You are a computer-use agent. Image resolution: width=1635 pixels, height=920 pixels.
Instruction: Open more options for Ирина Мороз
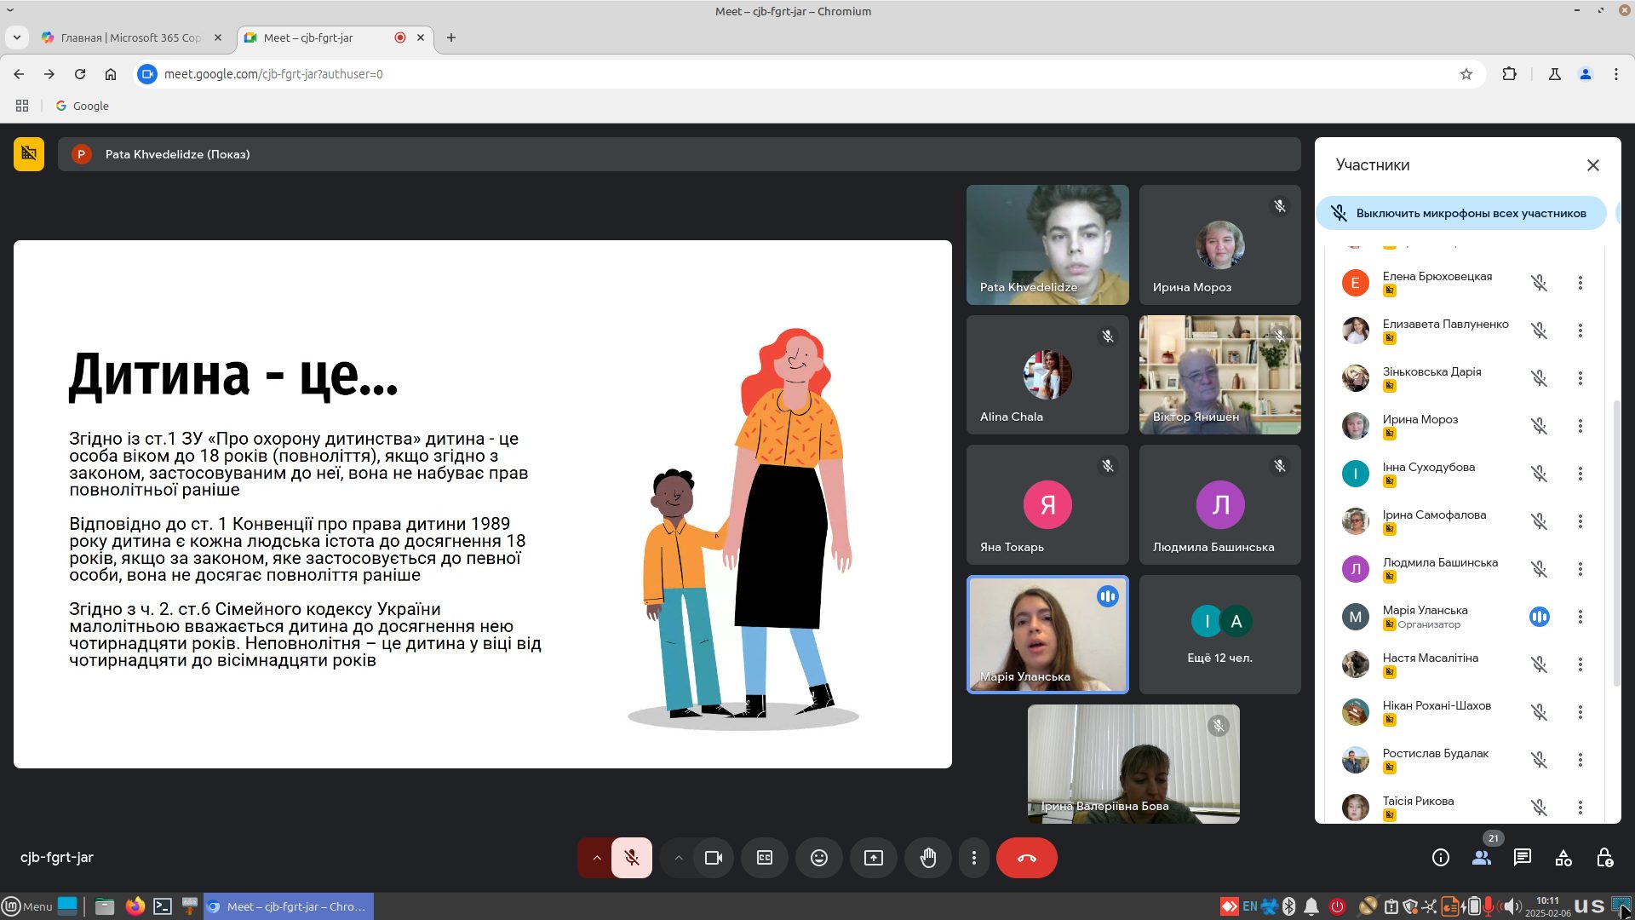(x=1580, y=425)
